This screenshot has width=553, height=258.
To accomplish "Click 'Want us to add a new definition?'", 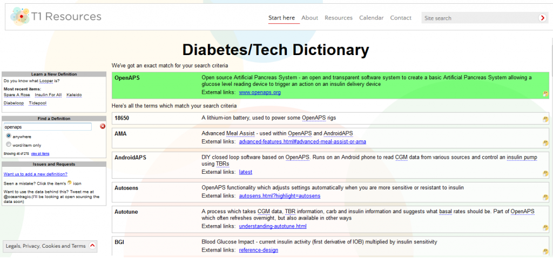I will point(35,174).
